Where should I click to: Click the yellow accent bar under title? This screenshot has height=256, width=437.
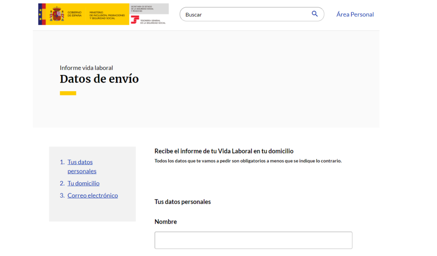coord(68,93)
